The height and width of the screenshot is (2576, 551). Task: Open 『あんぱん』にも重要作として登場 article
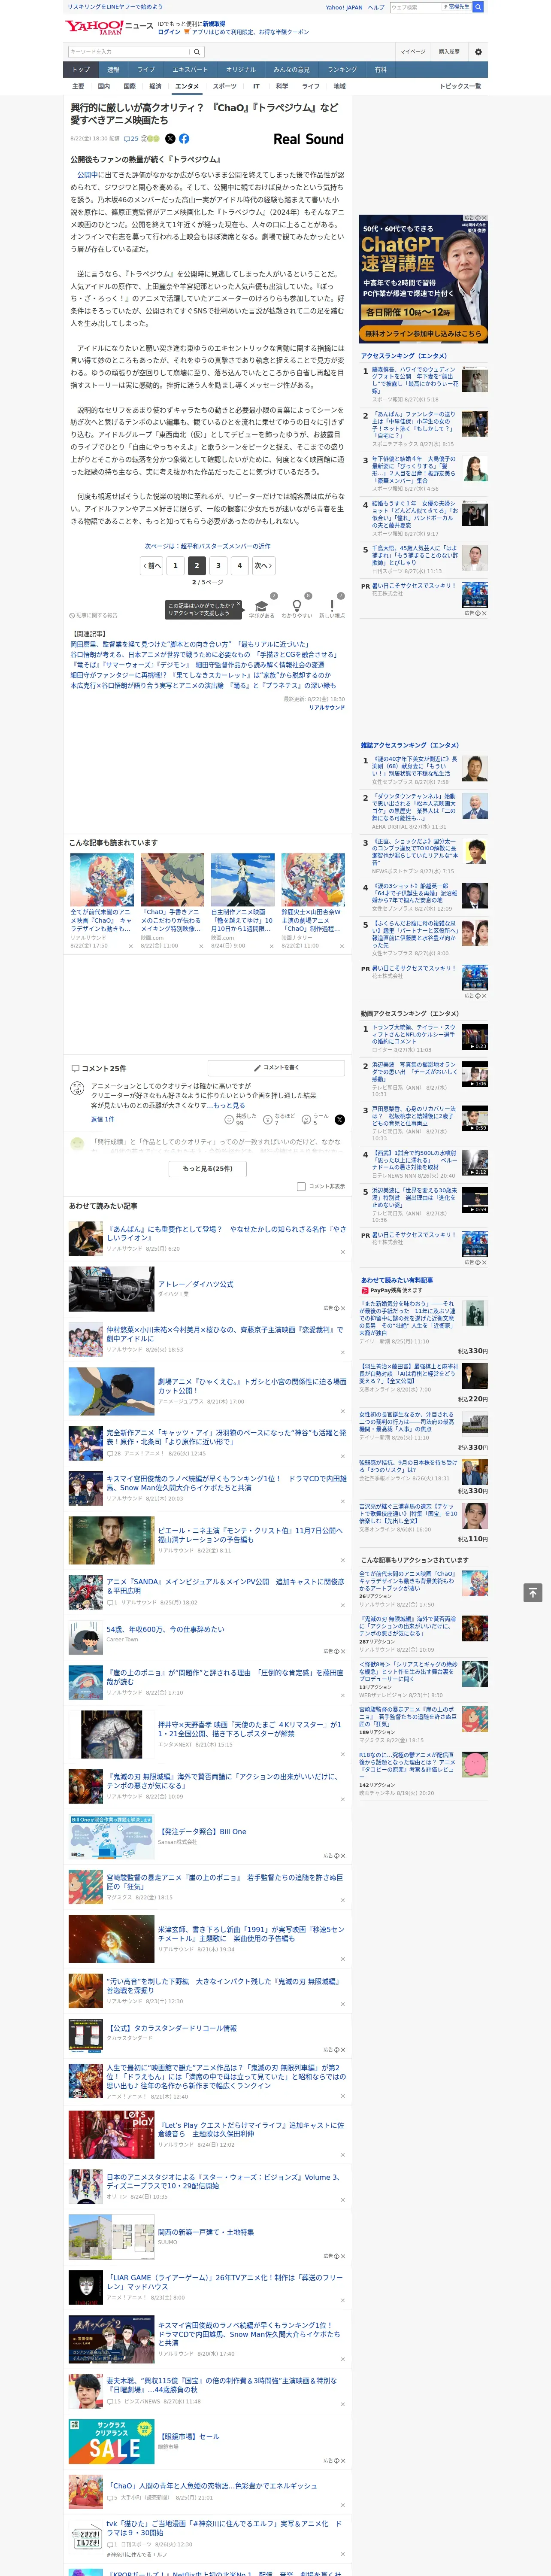[226, 1233]
